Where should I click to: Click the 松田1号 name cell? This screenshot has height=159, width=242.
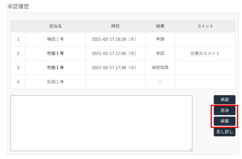coord(55,82)
